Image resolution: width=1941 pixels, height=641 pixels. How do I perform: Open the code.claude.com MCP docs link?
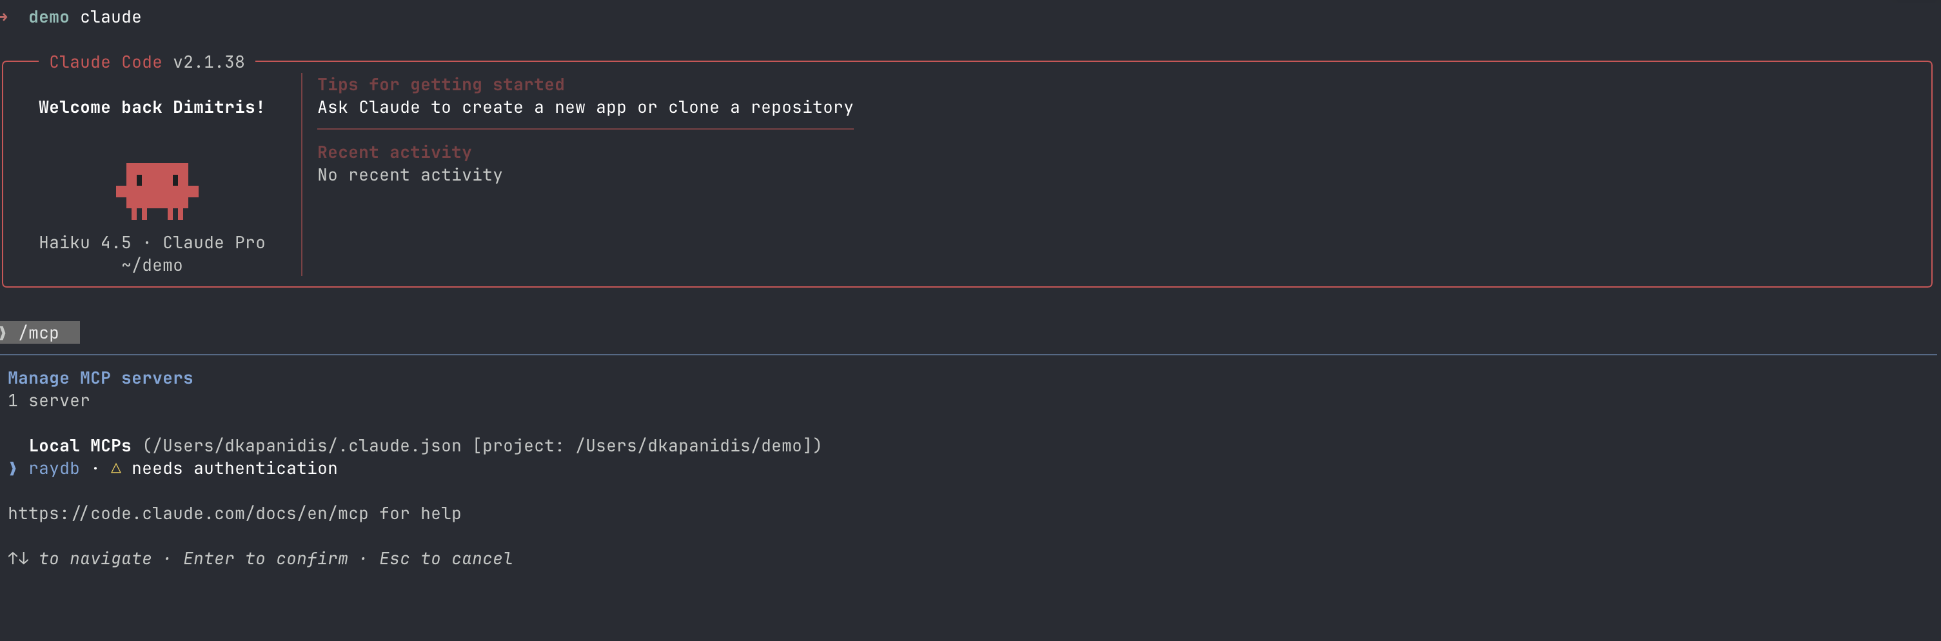[188, 514]
